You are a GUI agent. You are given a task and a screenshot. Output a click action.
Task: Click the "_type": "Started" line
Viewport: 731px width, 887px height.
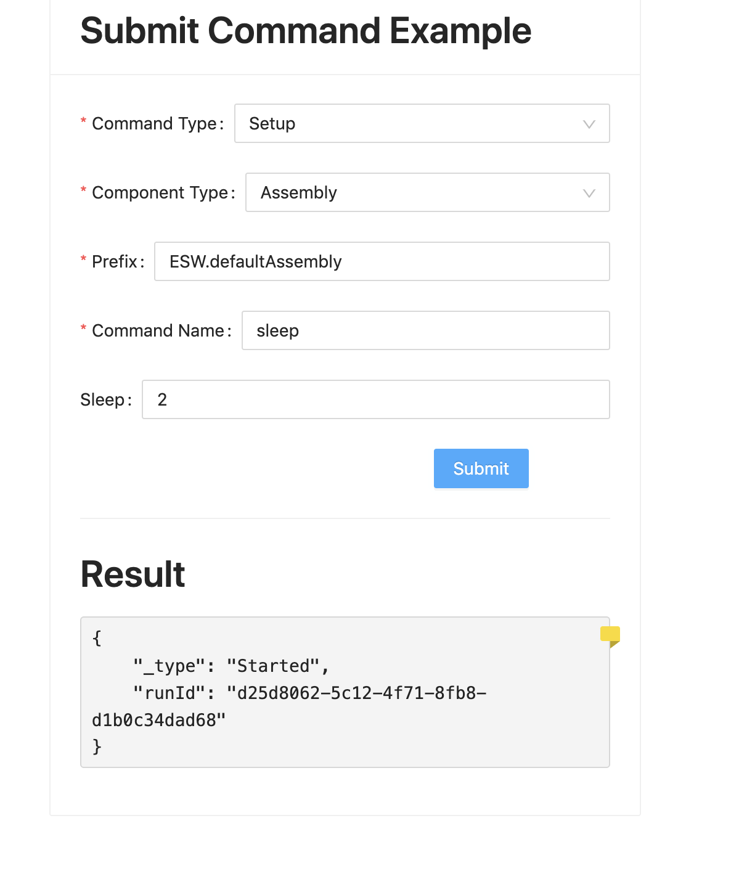pos(231,666)
